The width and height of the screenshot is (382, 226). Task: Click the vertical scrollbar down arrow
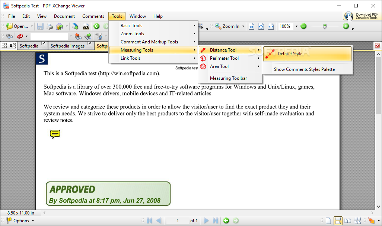point(378,207)
